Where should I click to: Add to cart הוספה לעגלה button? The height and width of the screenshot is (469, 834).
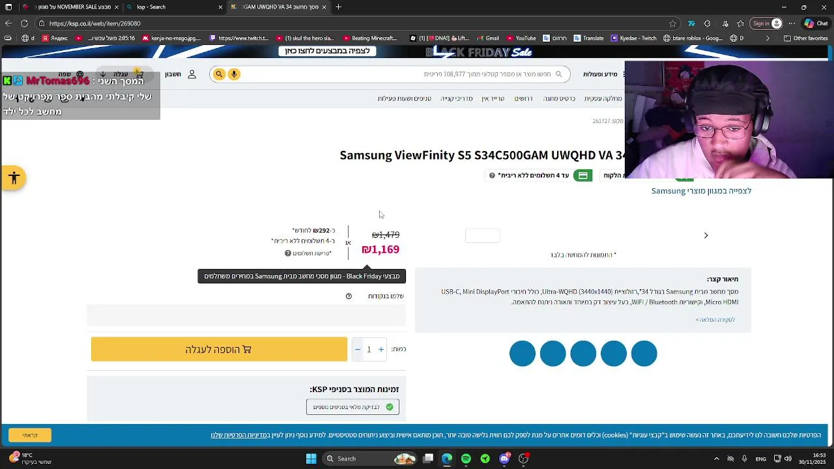tap(219, 350)
